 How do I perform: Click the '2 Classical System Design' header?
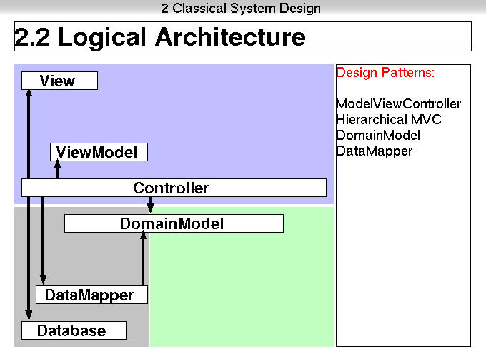[241, 8]
